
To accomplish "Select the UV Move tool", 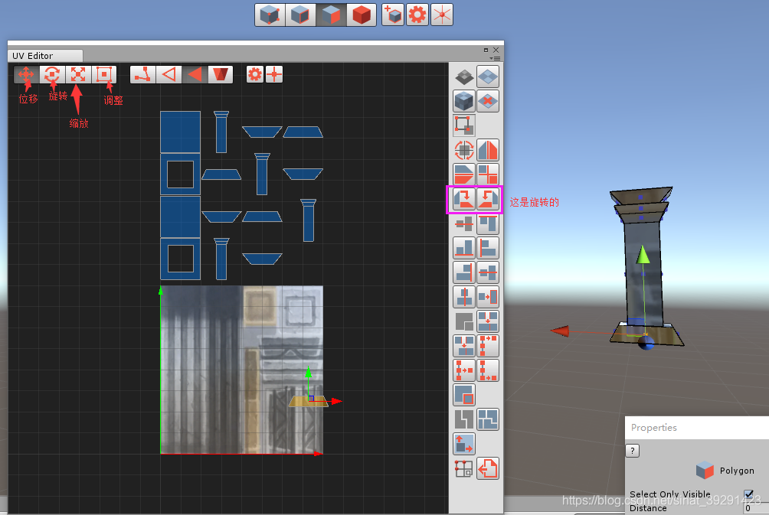I will (x=26, y=74).
